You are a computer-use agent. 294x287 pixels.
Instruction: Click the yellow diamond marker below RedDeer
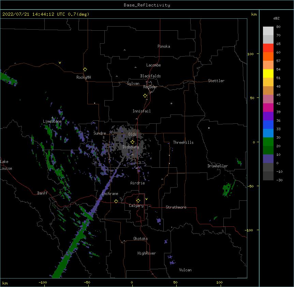[145, 96]
